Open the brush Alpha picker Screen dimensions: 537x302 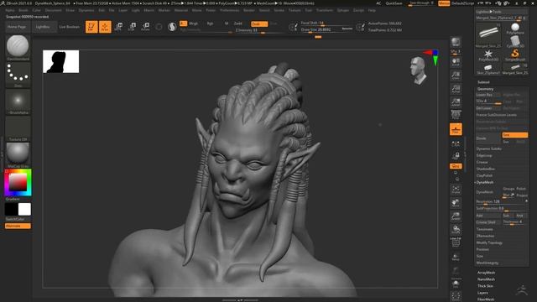[x=18, y=102]
